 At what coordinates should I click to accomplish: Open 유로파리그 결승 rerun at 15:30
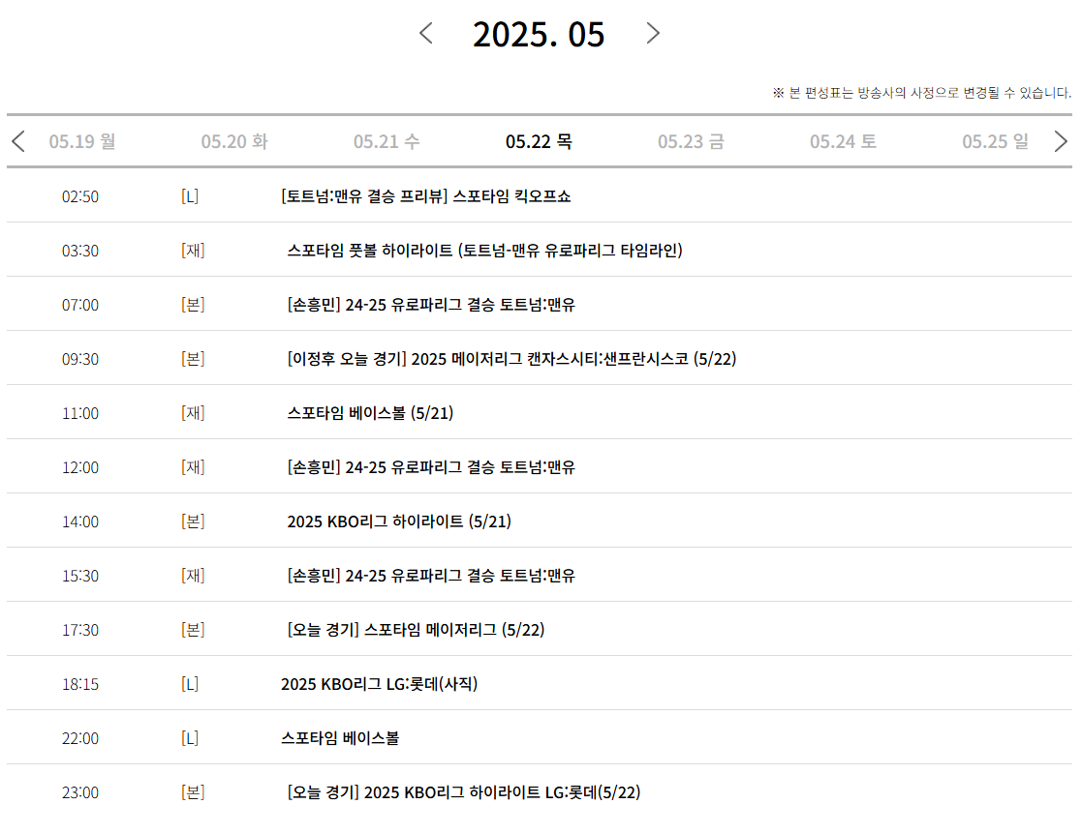(431, 576)
